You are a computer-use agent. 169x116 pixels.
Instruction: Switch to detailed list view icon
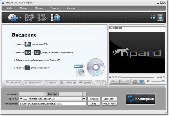coord(153,17)
